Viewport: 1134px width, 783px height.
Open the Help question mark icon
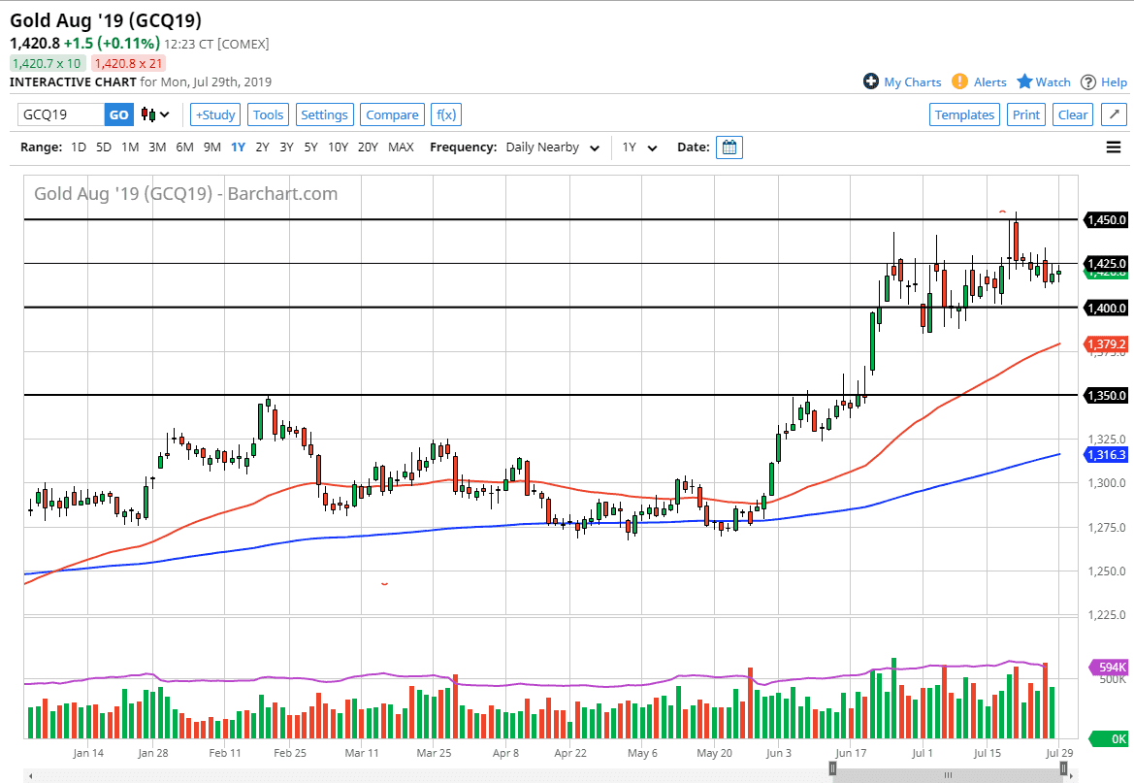tap(1088, 82)
